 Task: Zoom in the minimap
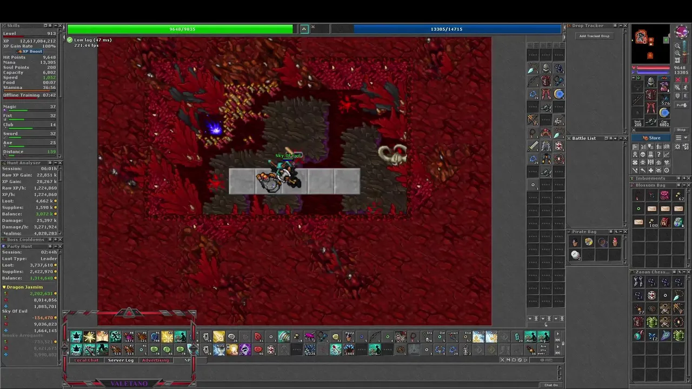point(677,53)
